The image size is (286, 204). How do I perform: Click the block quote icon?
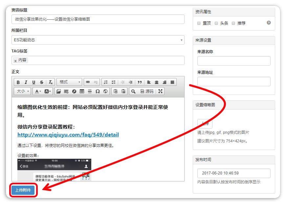(140, 82)
